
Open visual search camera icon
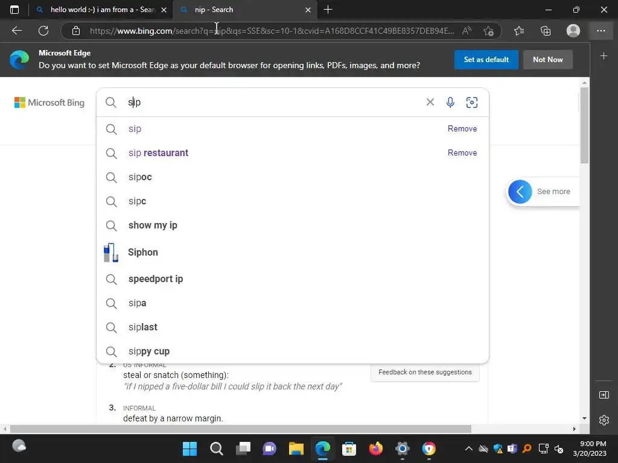coord(472,102)
